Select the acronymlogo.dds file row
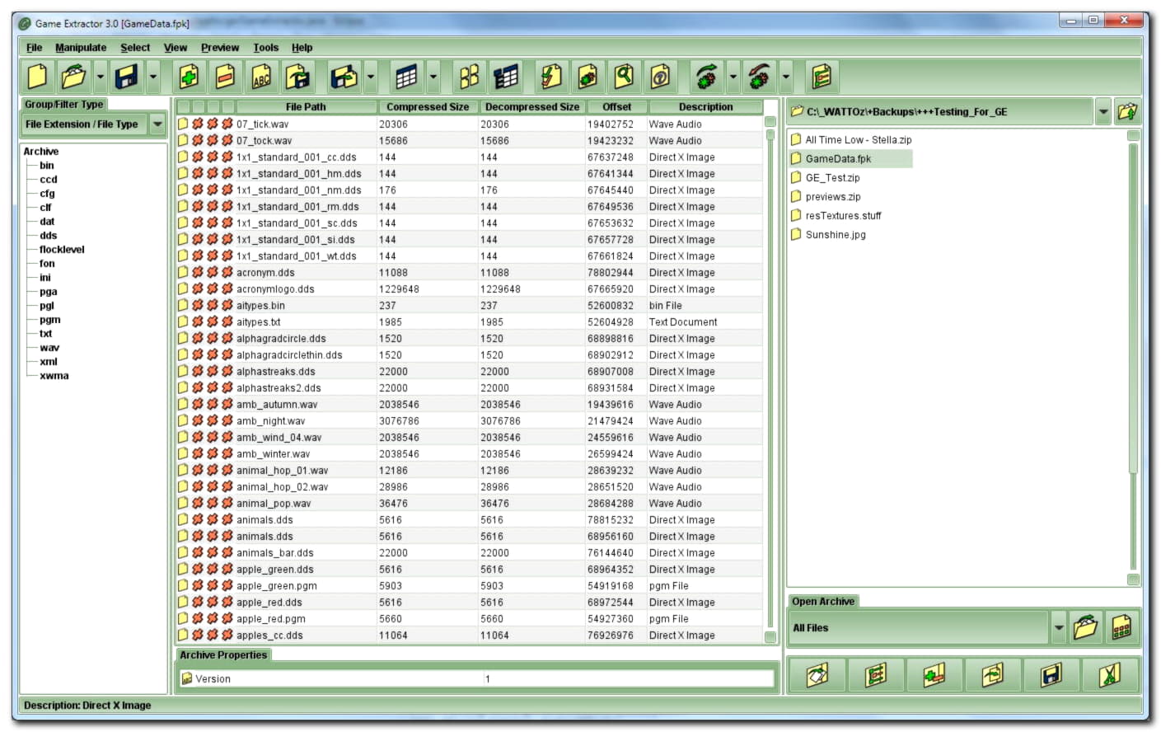This screenshot has height=732, width=1161. [470, 289]
